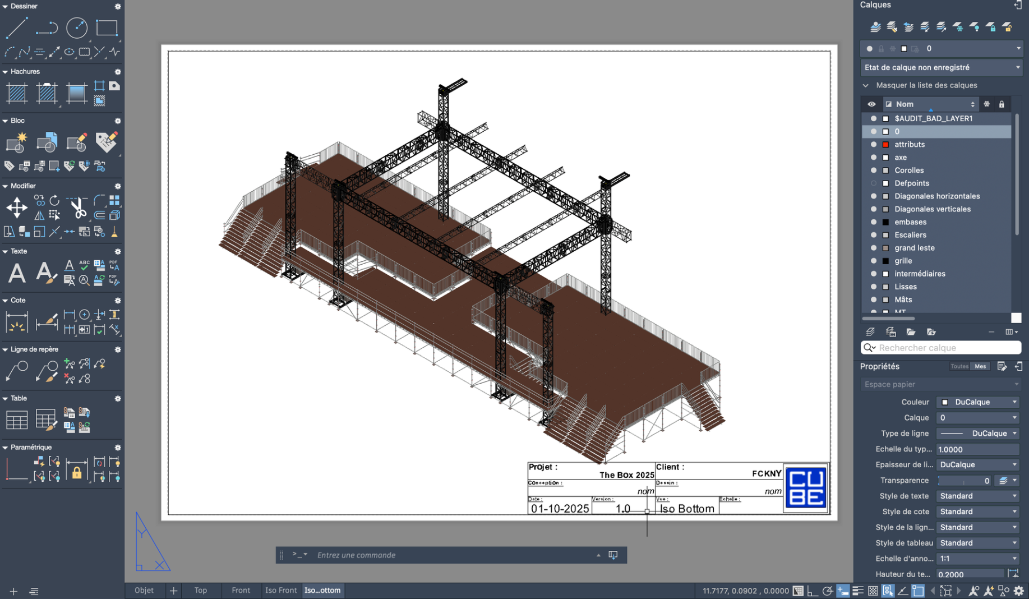Viewport: 1029px width, 599px height.
Task: Open the layer state dropdown
Action: point(940,67)
